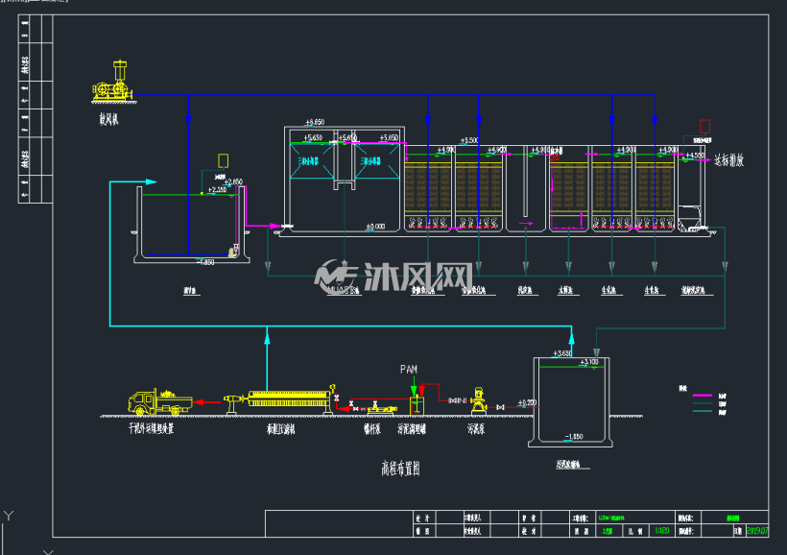787x555 pixels.
Task: Click the drawing title 高程布置图
Action: click(400, 469)
